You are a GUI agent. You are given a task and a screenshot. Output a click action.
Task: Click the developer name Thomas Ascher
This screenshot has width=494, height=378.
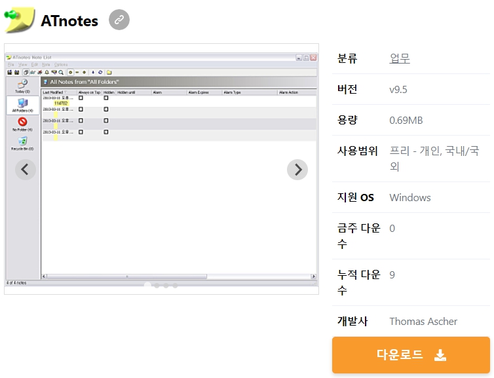pos(423,321)
